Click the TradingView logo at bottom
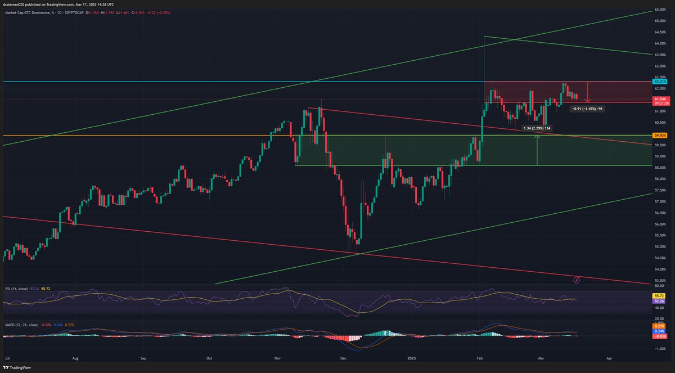The width and height of the screenshot is (675, 373). tap(17, 367)
